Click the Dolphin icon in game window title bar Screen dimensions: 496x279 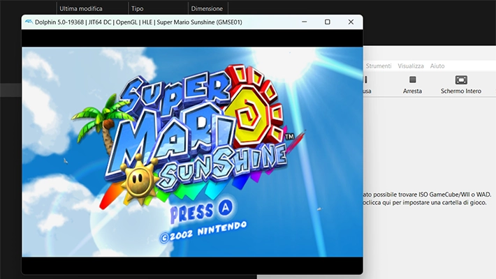29,22
